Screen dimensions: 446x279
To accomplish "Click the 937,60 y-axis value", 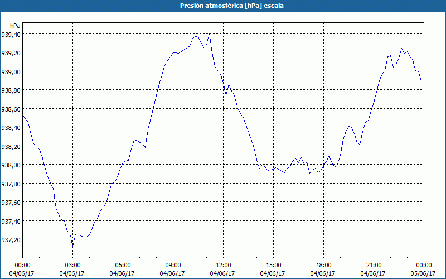I will (11, 203).
